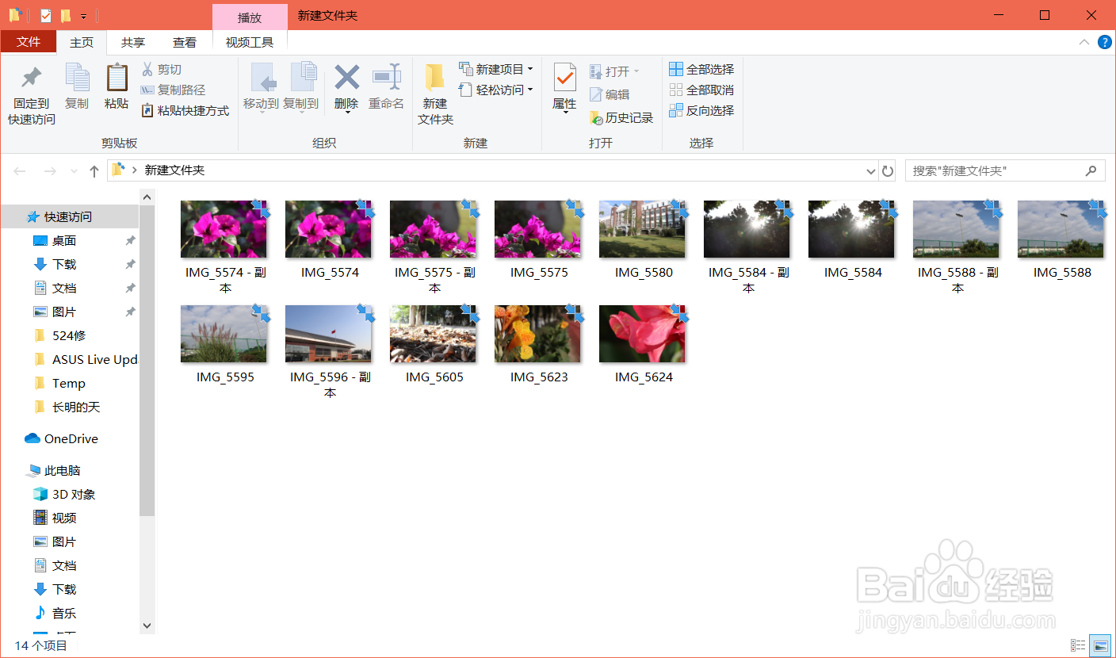Go up one folder level arrow
Screen dimensions: 1116x658
tap(94, 170)
